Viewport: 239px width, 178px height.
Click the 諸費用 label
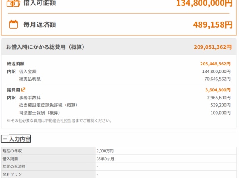[x=13, y=90]
